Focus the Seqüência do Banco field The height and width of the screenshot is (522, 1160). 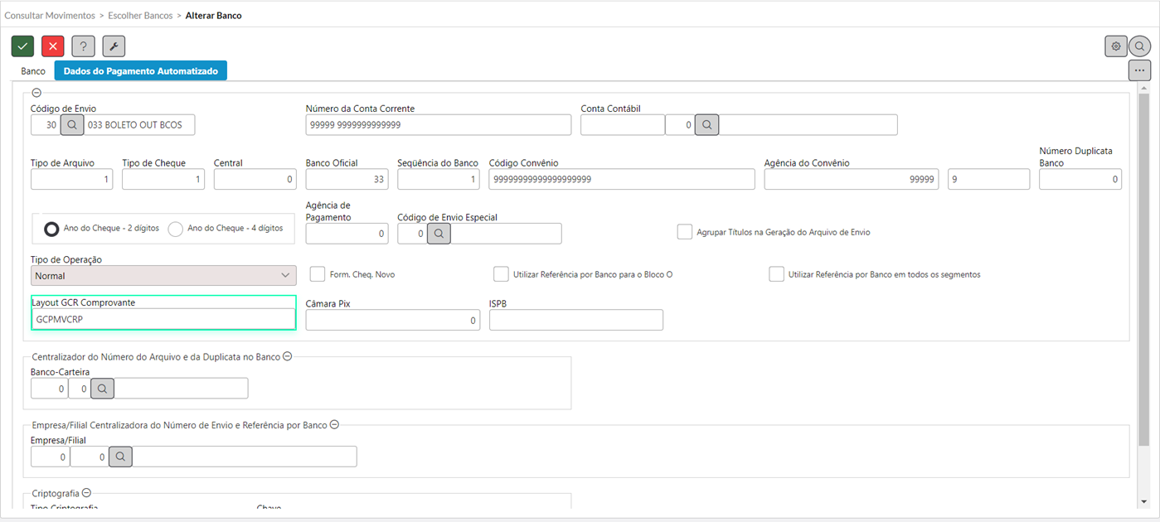(x=439, y=179)
